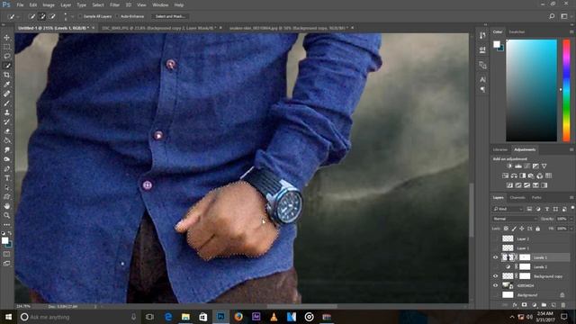Click the add layer mask icon
The image size is (576, 324).
pyautogui.click(x=524, y=305)
